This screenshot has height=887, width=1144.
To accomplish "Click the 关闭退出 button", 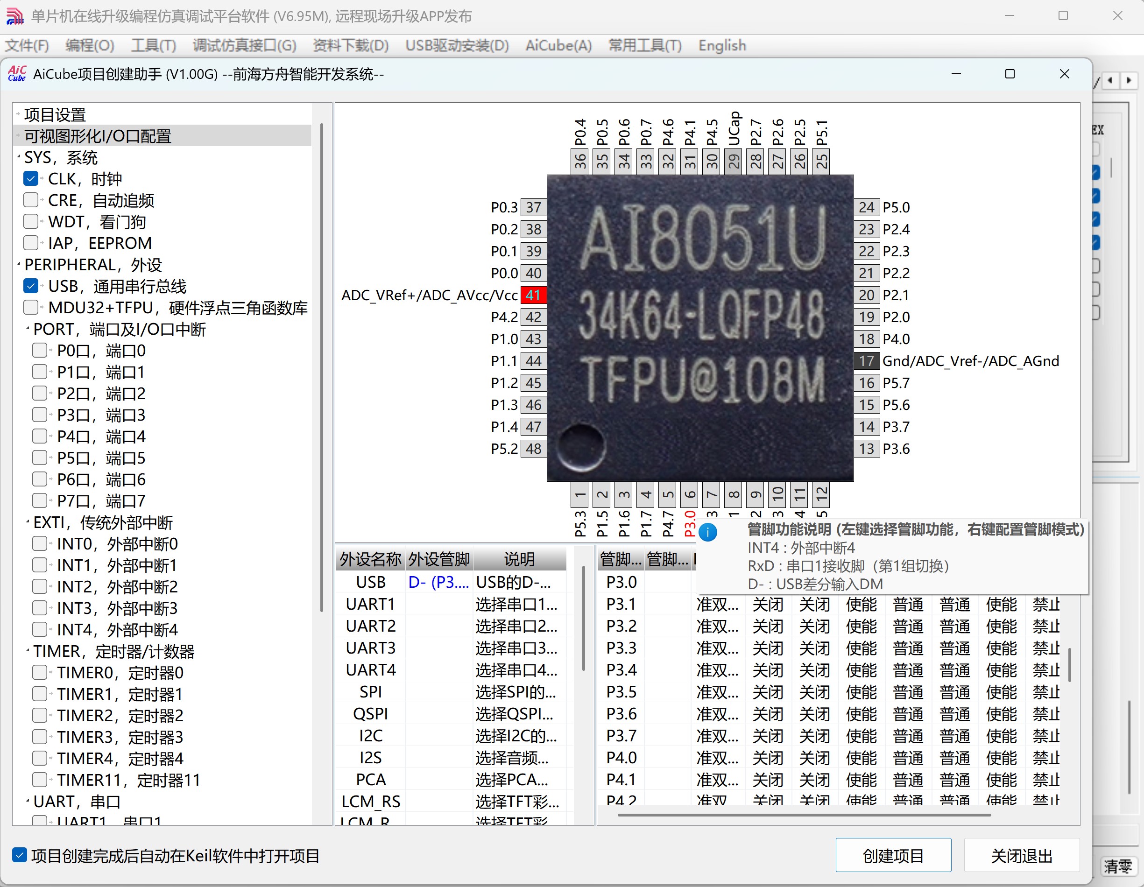I will pyautogui.click(x=1022, y=856).
